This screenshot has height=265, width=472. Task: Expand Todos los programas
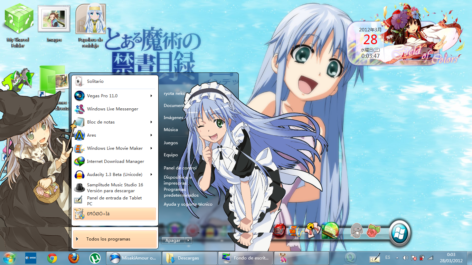click(115, 239)
